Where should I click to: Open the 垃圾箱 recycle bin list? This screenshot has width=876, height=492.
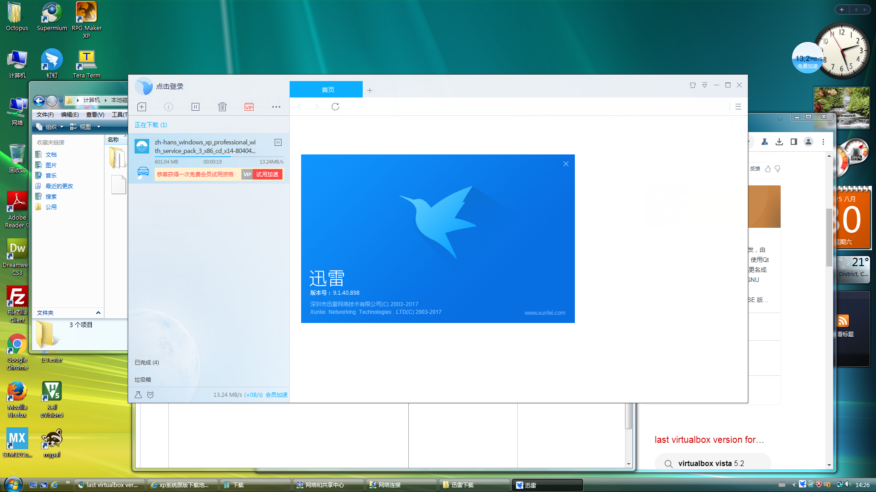[143, 379]
